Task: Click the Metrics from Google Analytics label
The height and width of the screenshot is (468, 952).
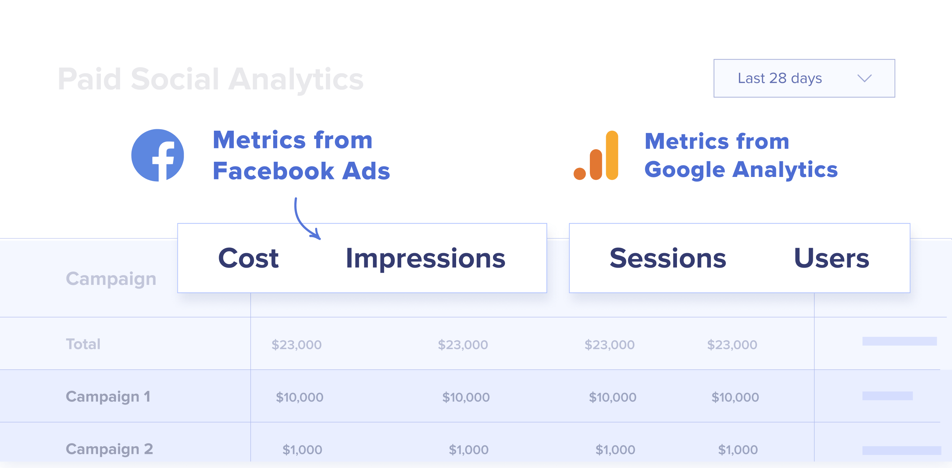Action: click(741, 156)
